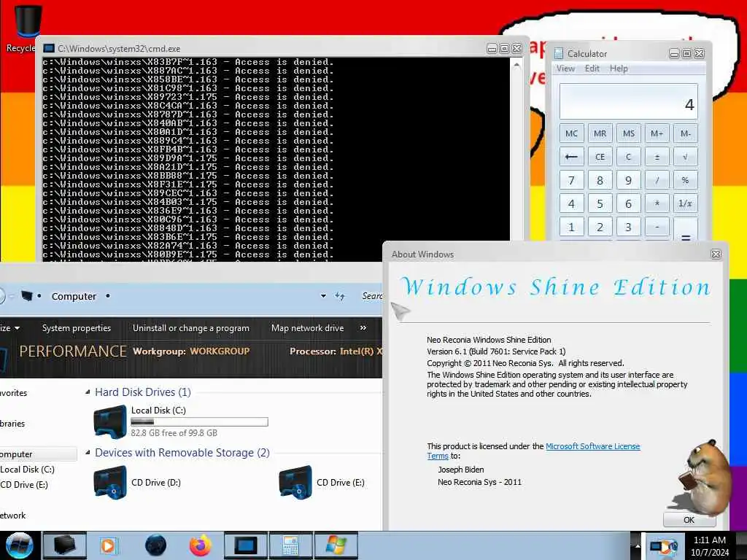The width and height of the screenshot is (747, 560).
Task: Click the MR memory recall button
Action: [600, 133]
